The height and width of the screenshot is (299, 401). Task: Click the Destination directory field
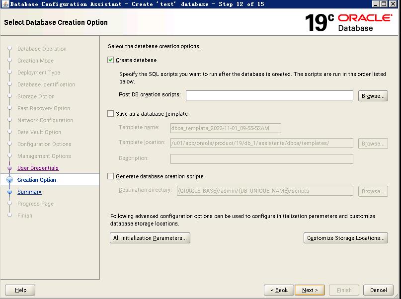(x=265, y=191)
